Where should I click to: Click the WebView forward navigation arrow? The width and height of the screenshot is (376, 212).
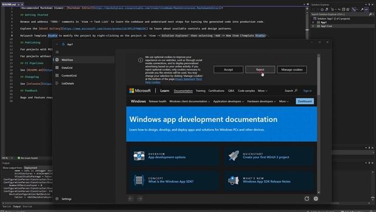(140, 199)
